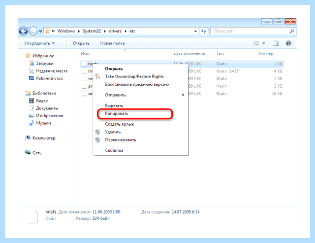Click the Музыка note icon

[31, 123]
